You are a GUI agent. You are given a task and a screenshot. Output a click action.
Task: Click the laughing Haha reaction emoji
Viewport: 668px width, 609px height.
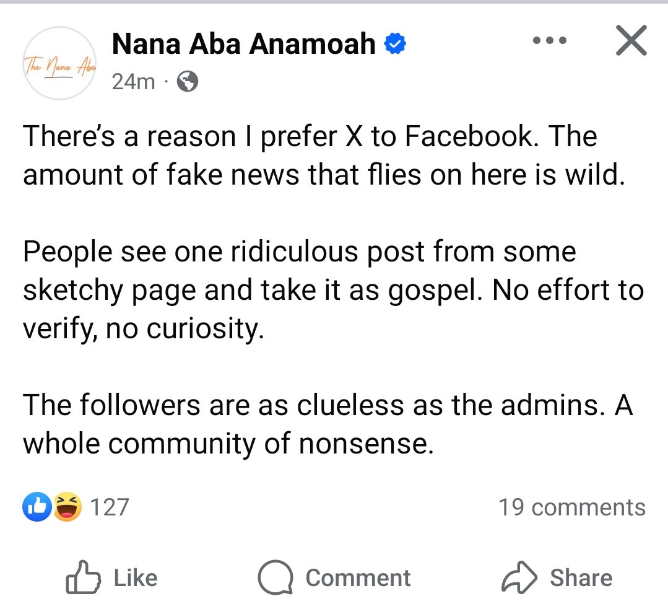(x=67, y=507)
